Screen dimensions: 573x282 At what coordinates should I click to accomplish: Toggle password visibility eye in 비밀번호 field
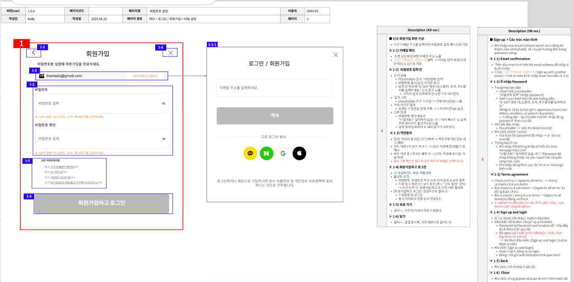164,103
